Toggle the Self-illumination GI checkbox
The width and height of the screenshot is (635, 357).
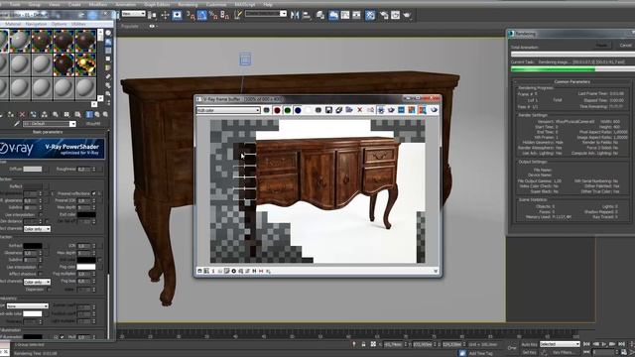(x=62, y=337)
